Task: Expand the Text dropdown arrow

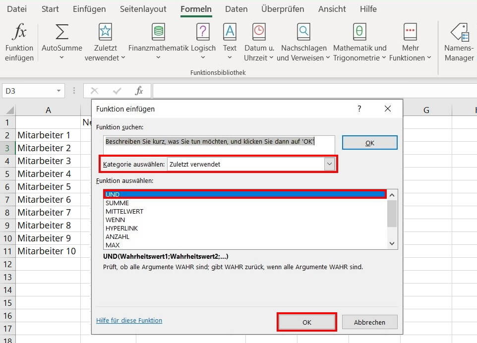Action: [230, 57]
